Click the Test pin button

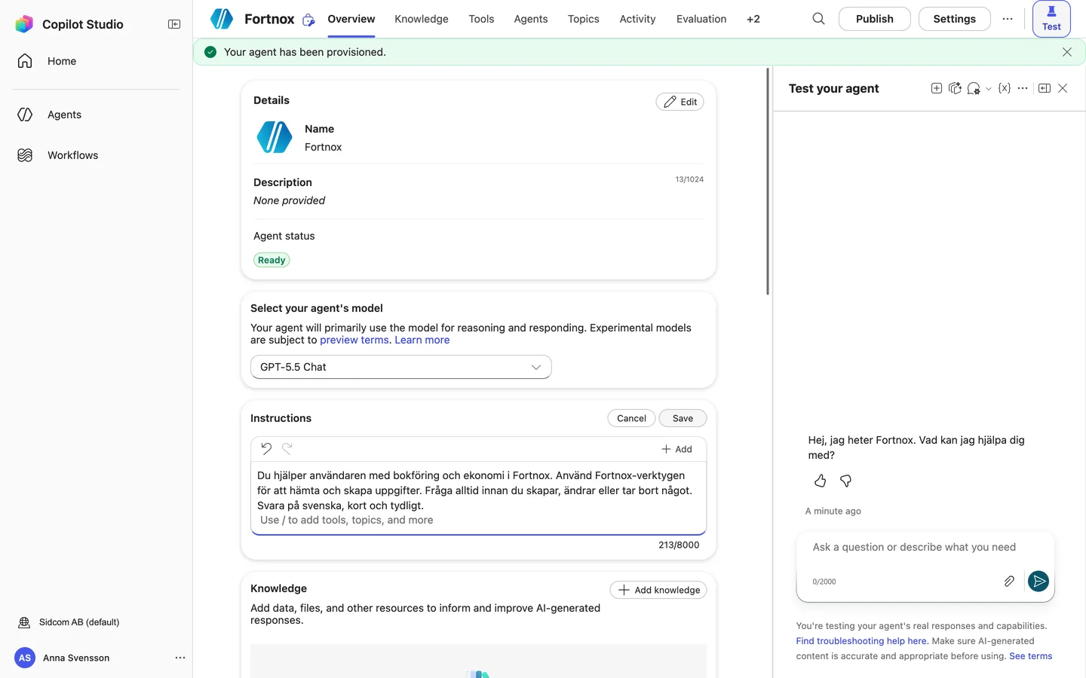pos(1051,19)
